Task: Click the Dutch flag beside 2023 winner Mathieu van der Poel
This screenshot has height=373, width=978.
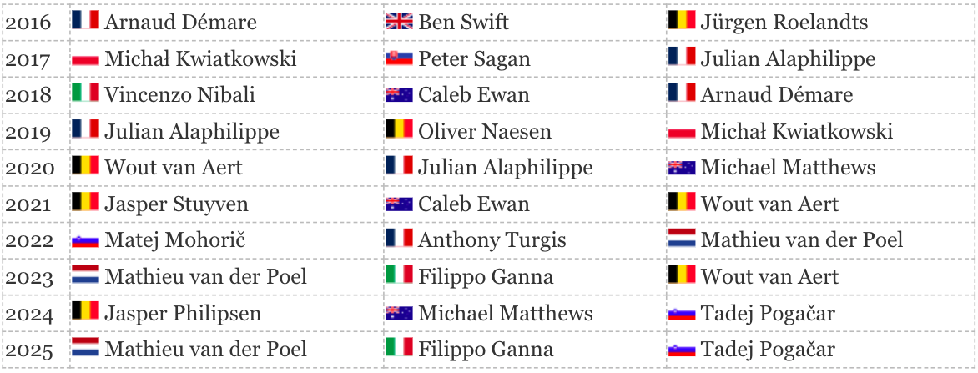Action: coord(85,276)
